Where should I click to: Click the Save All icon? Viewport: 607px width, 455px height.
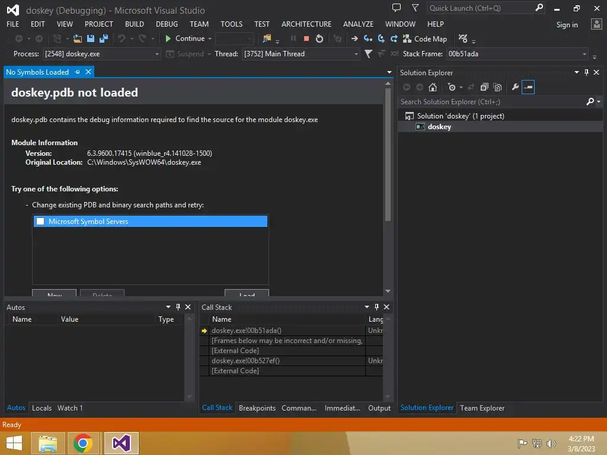(104, 39)
